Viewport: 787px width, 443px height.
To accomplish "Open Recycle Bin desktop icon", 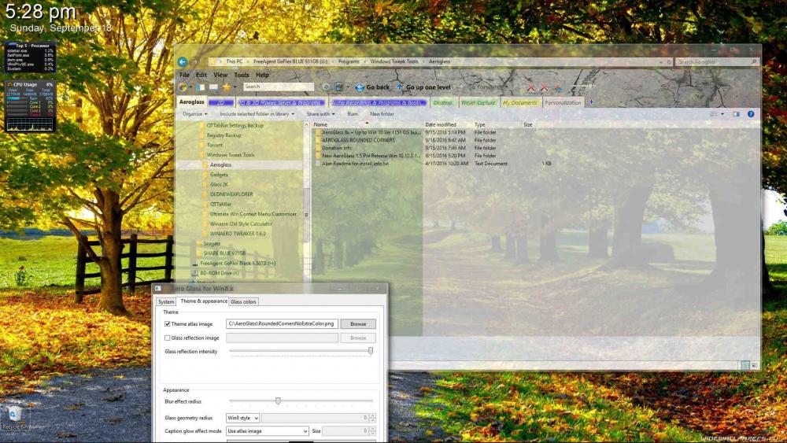I will [15, 417].
